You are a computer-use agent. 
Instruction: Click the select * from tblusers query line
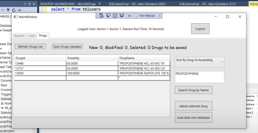point(76,9)
